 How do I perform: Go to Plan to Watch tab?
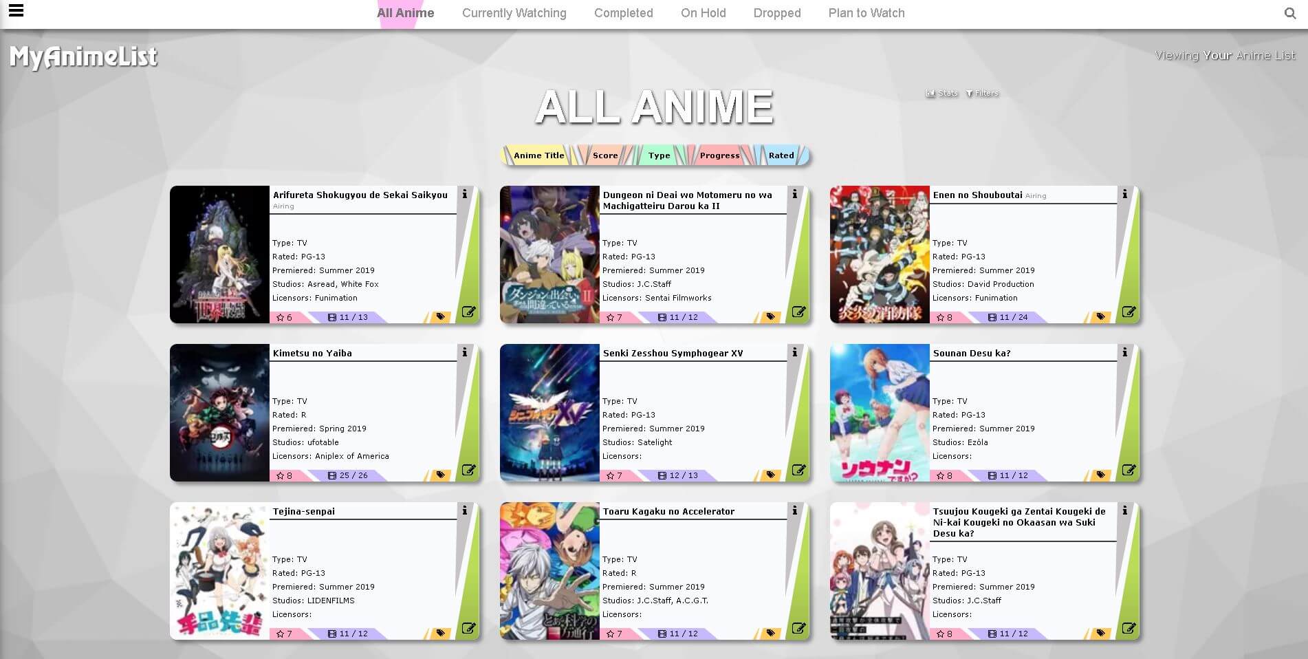866,13
